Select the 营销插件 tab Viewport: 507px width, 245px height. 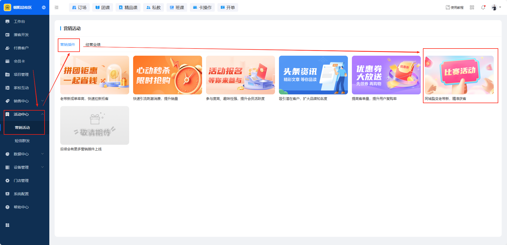[68, 45]
